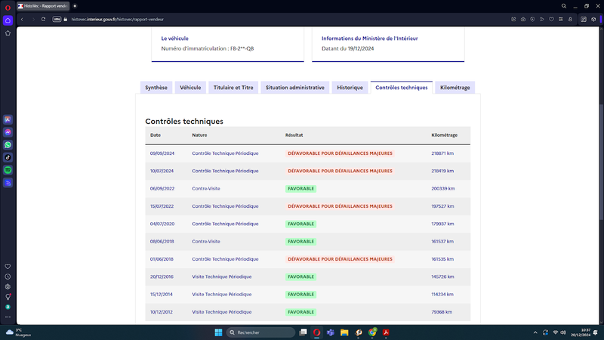Open Task View on the taskbar
Screen dimensions: 604x340
pos(304,332)
